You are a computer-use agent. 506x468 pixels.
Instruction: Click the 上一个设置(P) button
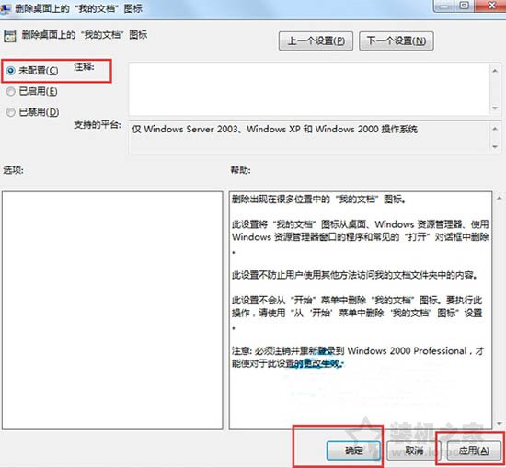[316, 41]
